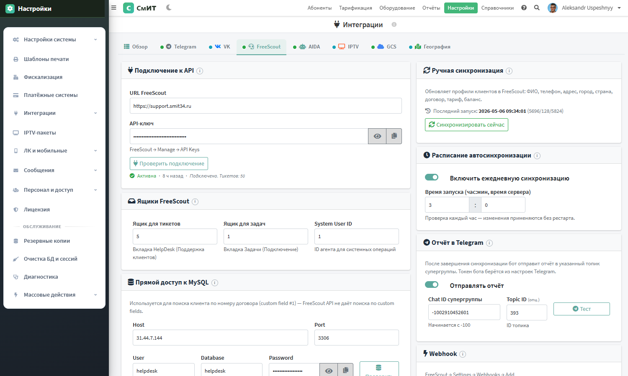
Task: Click the user avatar picture
Action: (x=553, y=8)
